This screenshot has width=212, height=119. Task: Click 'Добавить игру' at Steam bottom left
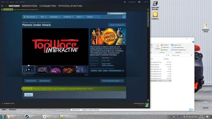pos(8,103)
